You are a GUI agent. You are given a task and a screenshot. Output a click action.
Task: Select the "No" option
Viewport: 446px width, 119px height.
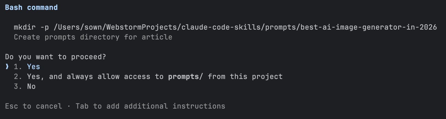tap(31, 87)
